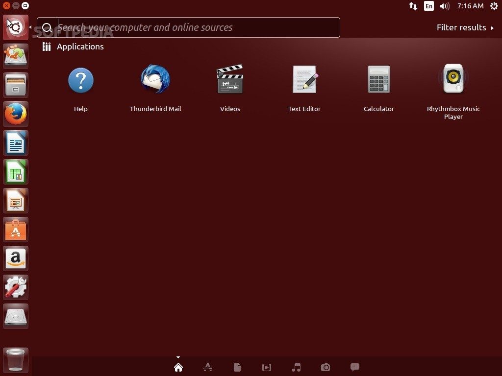
Task: Switch to the Applications lens
Action: coord(208,367)
